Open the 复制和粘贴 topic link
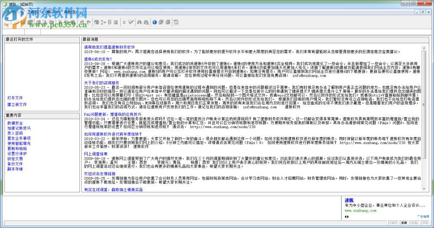The width and height of the screenshot is (434, 228). click(17, 148)
